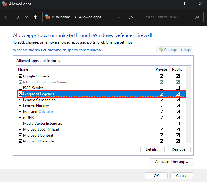Viewport: 207px width, 182px height.
Task: Expand address bar history dropdown
Action: click(119, 17)
